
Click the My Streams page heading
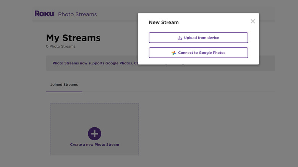point(73,38)
